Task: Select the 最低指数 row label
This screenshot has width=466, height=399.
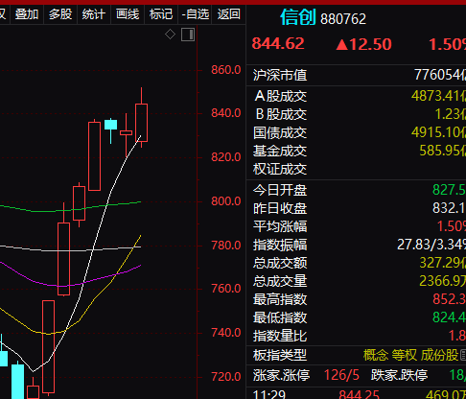Action: [x=280, y=317]
